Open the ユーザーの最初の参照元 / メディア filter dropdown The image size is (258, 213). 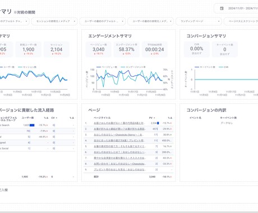click(x=150, y=21)
